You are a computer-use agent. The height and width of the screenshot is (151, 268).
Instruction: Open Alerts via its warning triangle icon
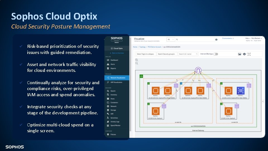pos(108,64)
